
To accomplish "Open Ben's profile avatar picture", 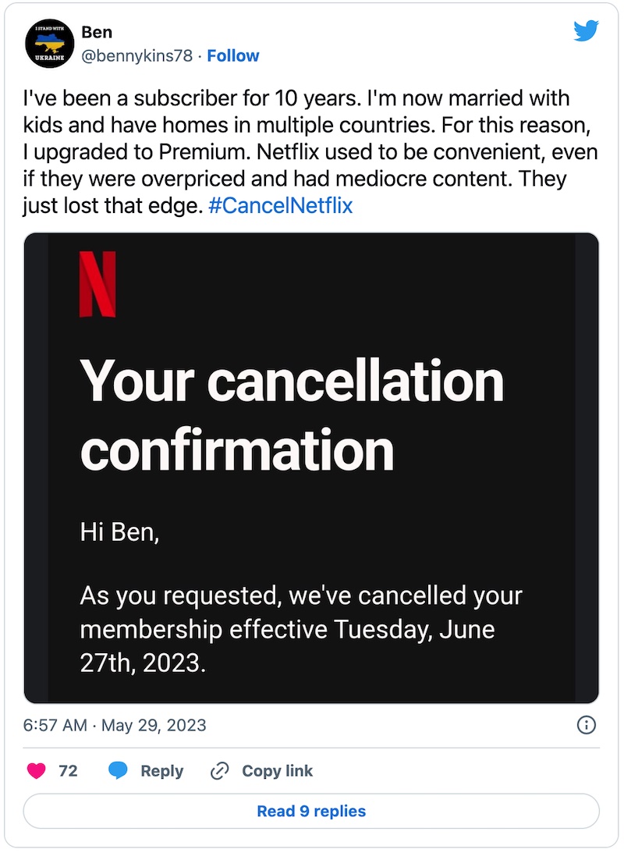I will 49,44.
